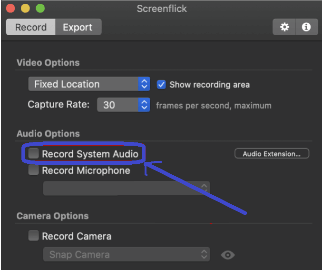The height and width of the screenshot is (270, 322).
Task: Open settings with the gear icon
Action: (284, 27)
